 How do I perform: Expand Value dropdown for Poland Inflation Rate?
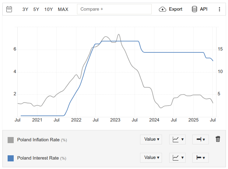(x=151, y=139)
